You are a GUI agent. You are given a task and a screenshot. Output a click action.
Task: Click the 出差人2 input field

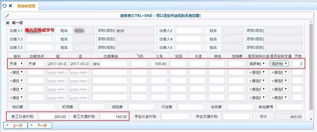pyautogui.click(x=189, y=31)
